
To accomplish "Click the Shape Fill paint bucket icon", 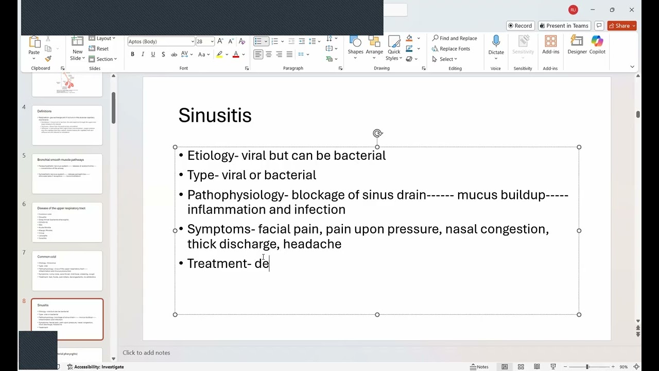I will [409, 38].
